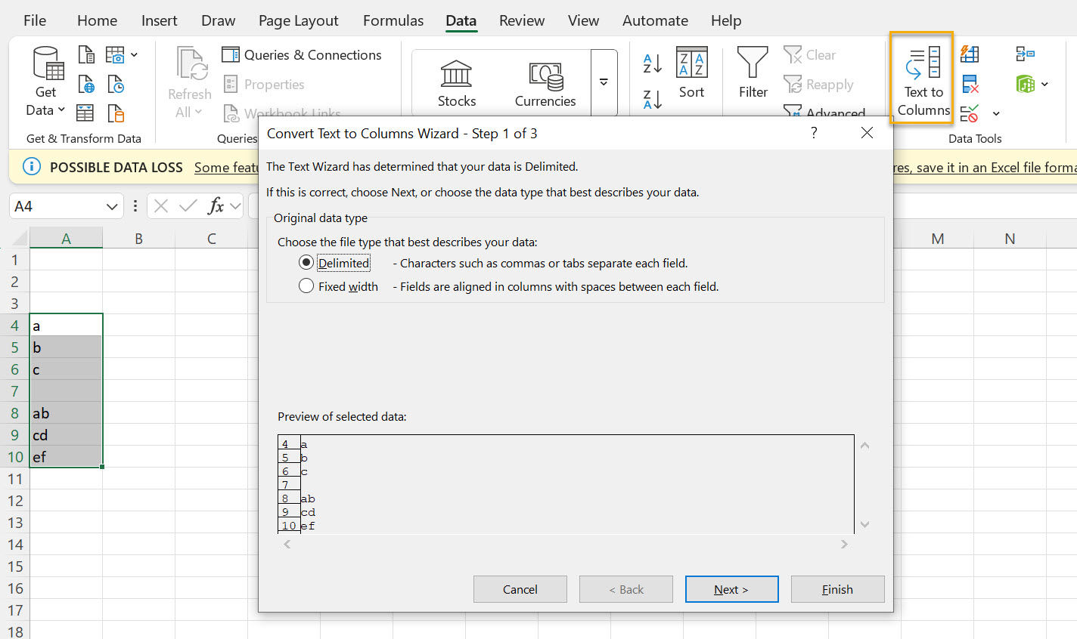Image resolution: width=1077 pixels, height=639 pixels.
Task: Click the Recent Sources icon
Action: 115,84
